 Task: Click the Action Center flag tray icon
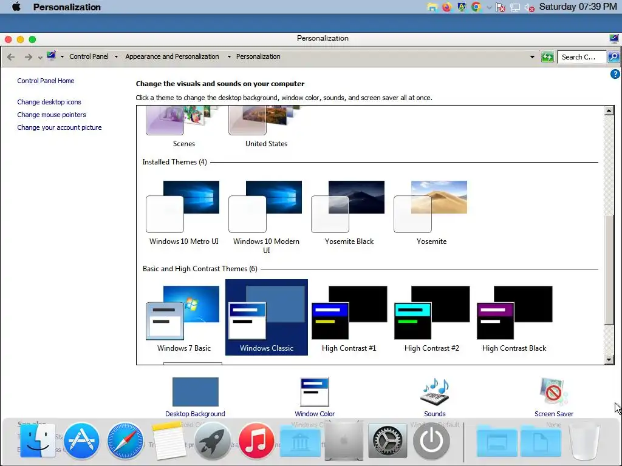[501, 7]
